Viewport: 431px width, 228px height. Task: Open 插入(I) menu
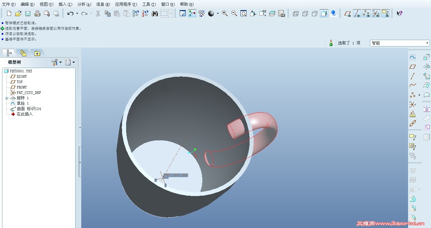tap(65, 4)
